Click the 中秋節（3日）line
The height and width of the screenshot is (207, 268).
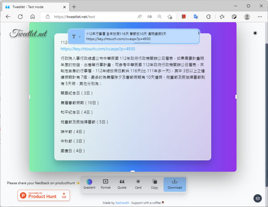73,141
